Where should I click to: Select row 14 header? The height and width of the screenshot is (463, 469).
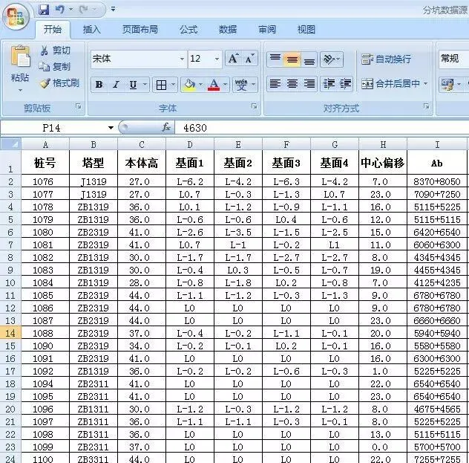(10, 333)
